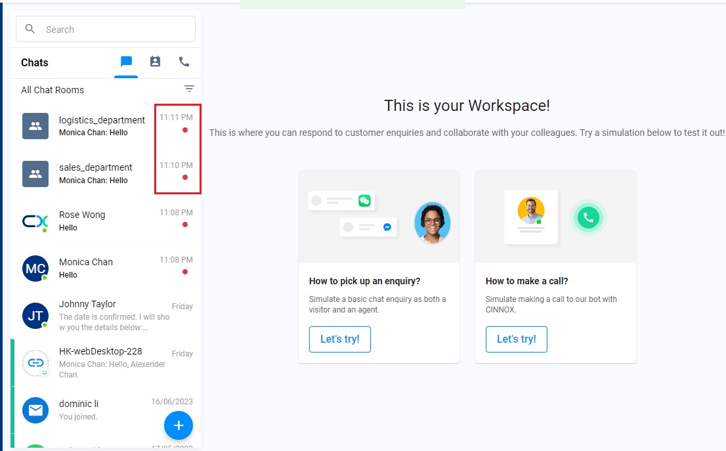Click the 11:11 PM timestamp on logistics_department
726x451 pixels.
(x=176, y=117)
